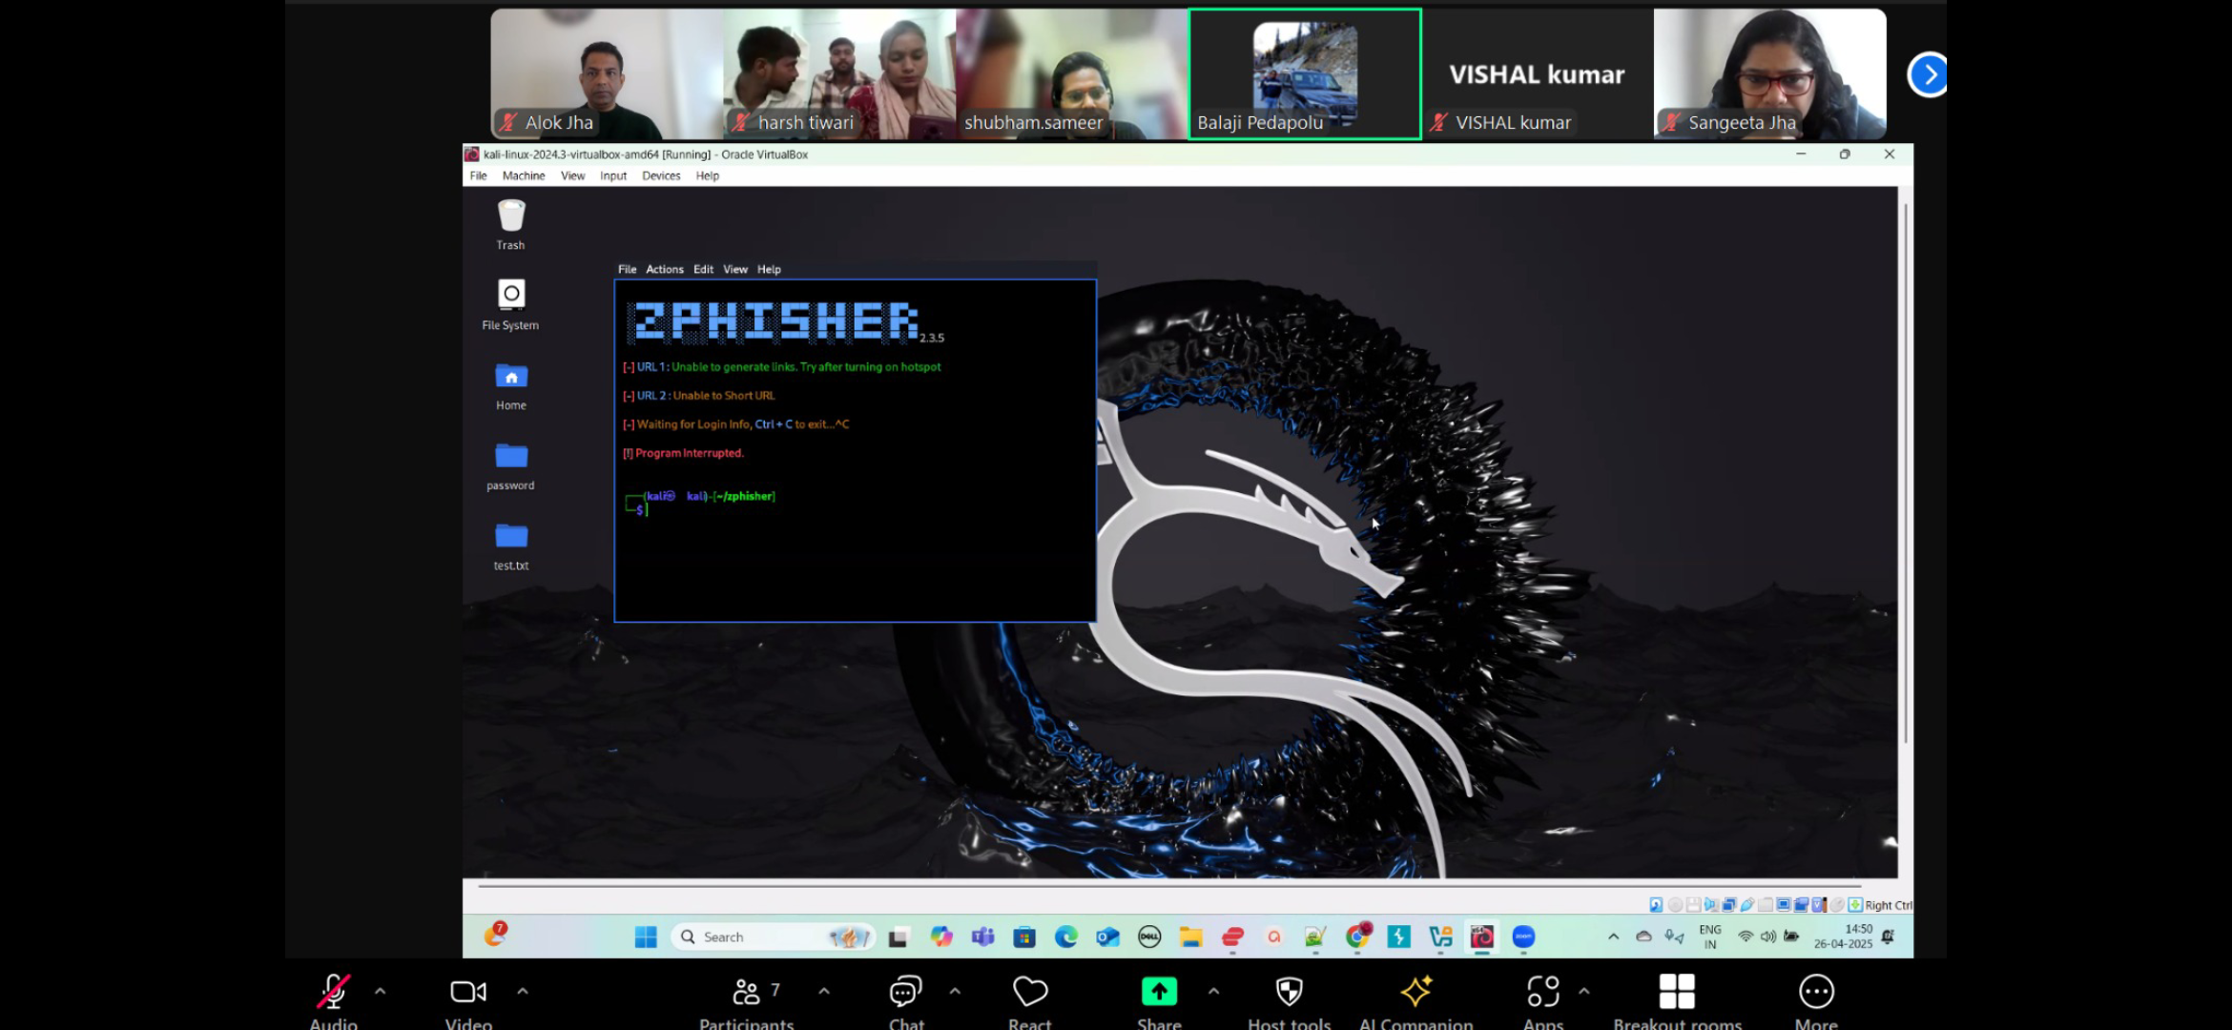This screenshot has width=2232, height=1030.
Task: Open the Devices menu in VirtualBox
Action: pos(660,176)
